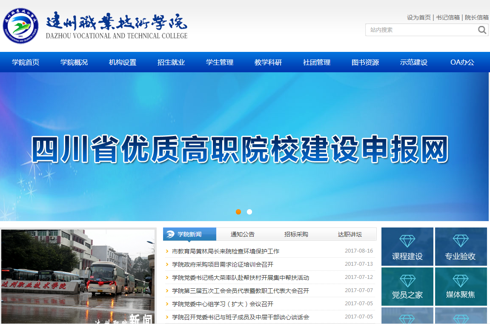Open the 党员之家 diamond tile
This screenshot has width=490, height=324.
pos(407,286)
